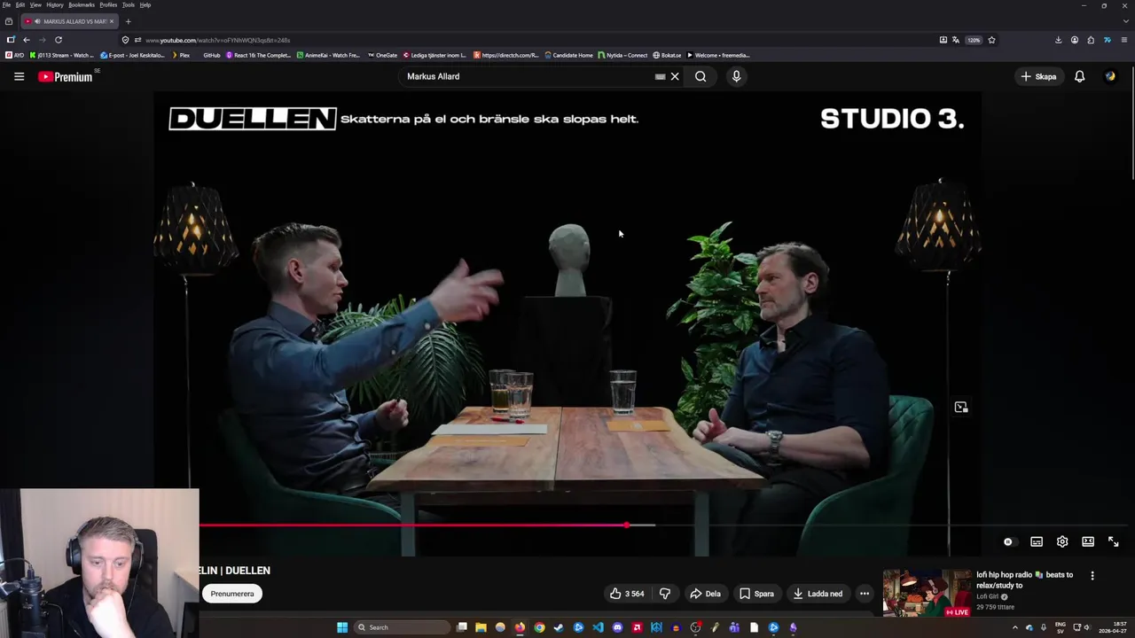Click the Skapa create button

coord(1038,76)
